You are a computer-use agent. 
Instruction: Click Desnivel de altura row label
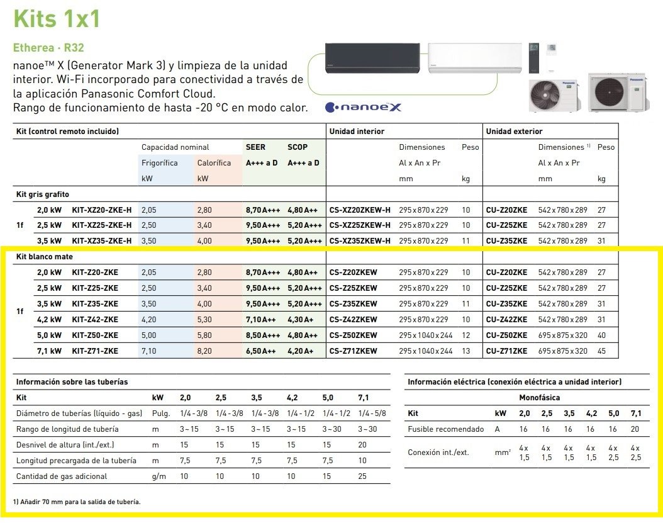pos(65,445)
